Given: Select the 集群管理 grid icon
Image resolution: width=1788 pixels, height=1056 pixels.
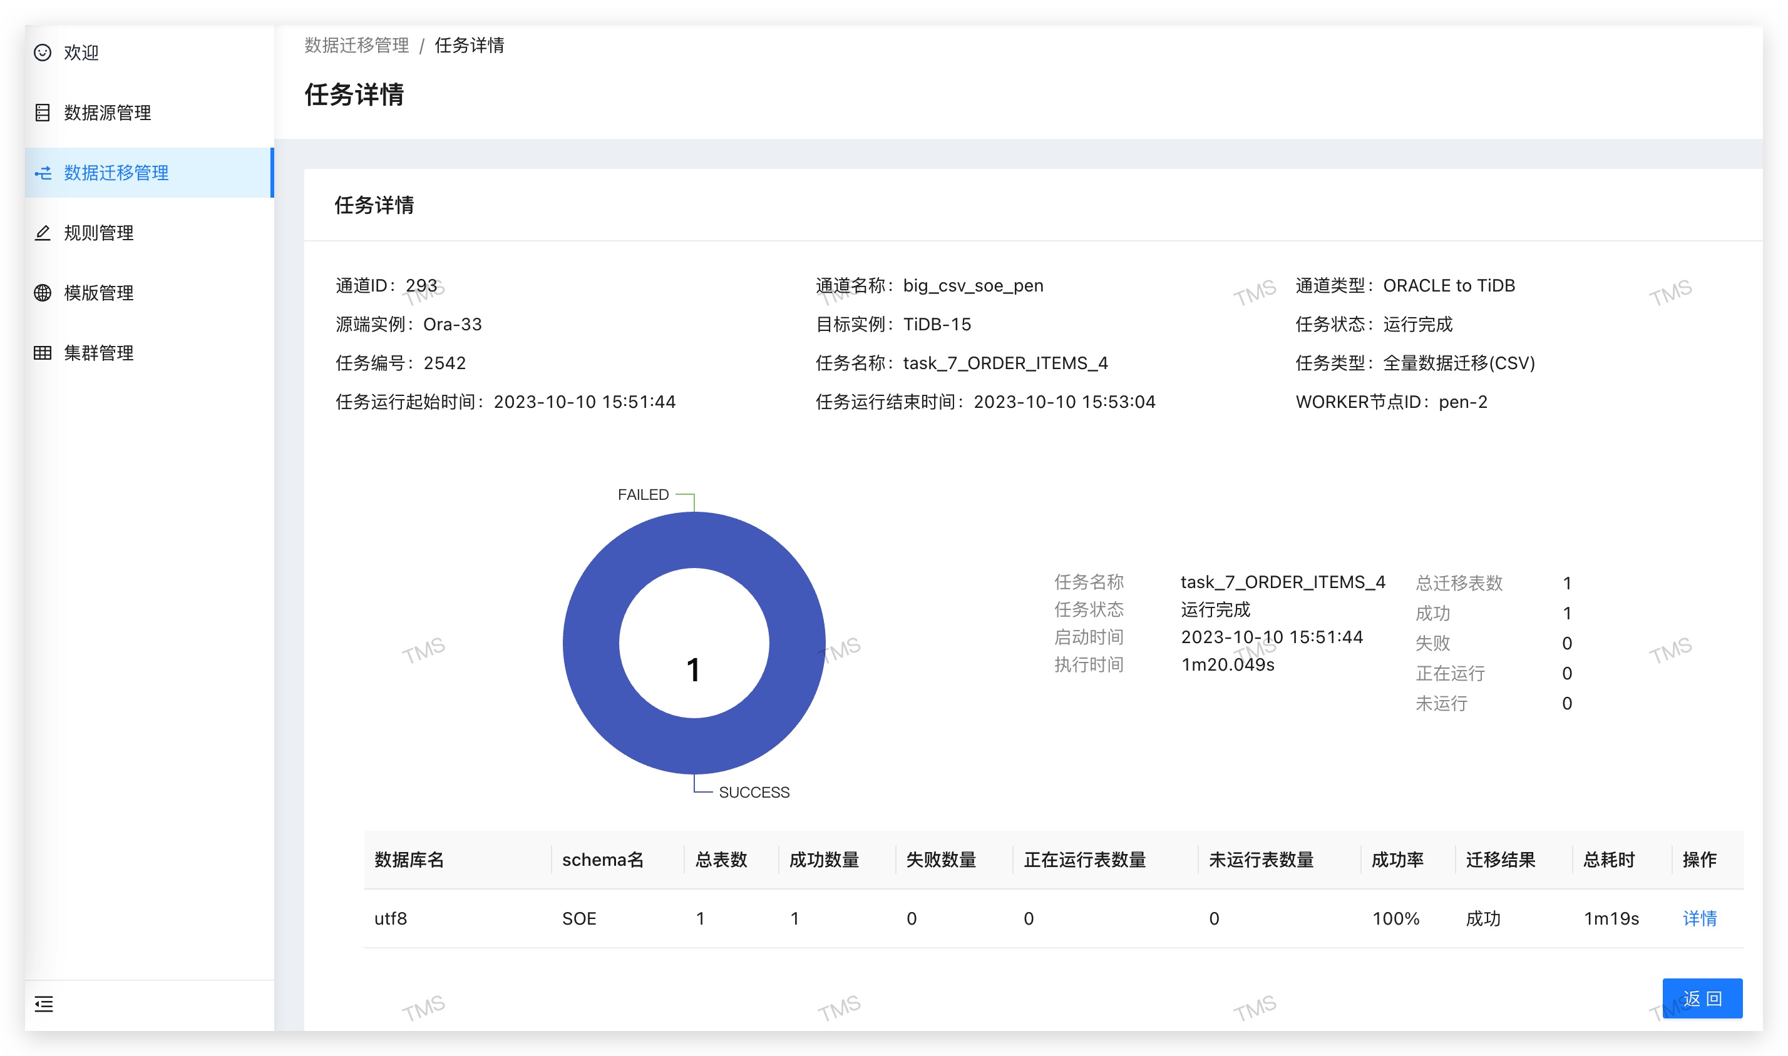Looking at the screenshot, I should 43,352.
